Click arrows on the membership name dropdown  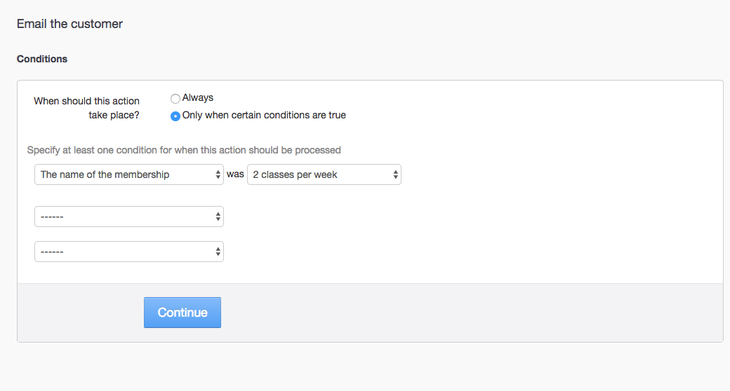218,174
